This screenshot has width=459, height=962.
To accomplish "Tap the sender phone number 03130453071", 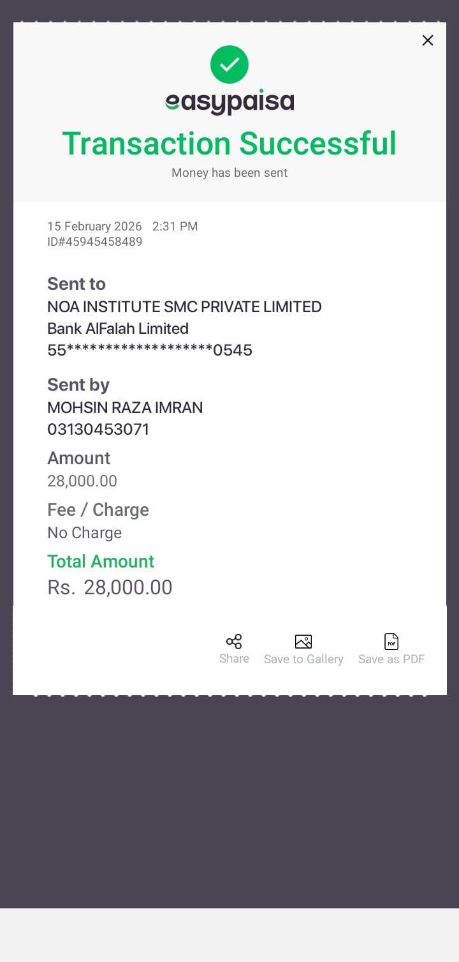I will pos(98,430).
